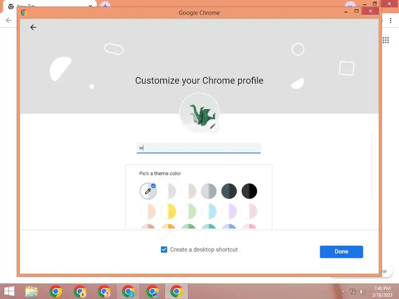
Task: Go back using the dialog's back arrow
Action: pos(33,27)
